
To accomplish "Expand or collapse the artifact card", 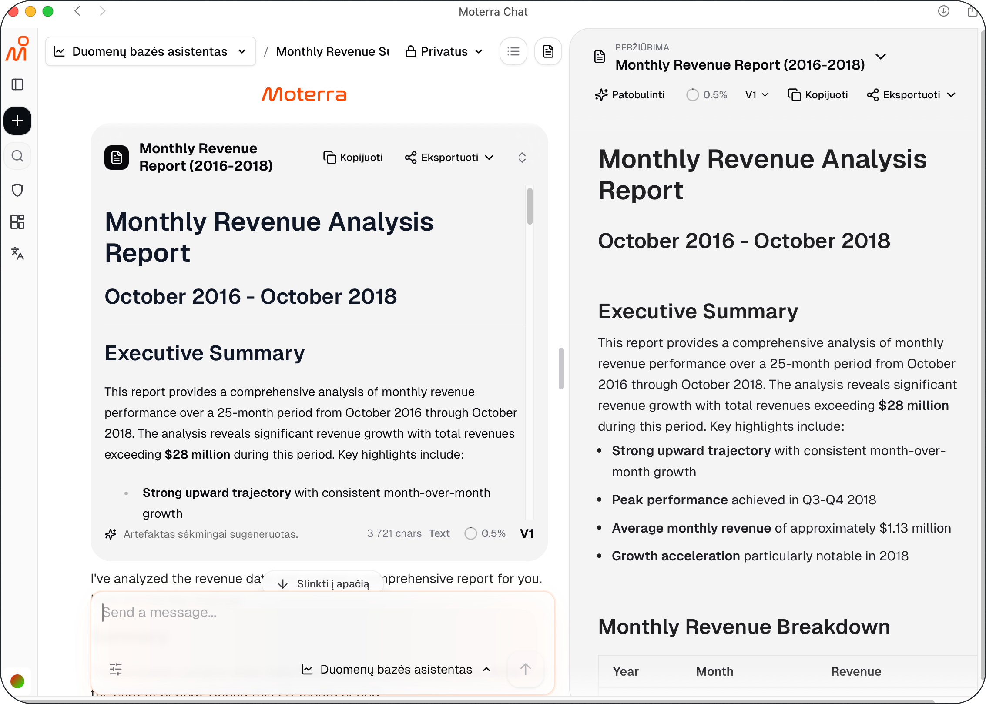I will (522, 158).
